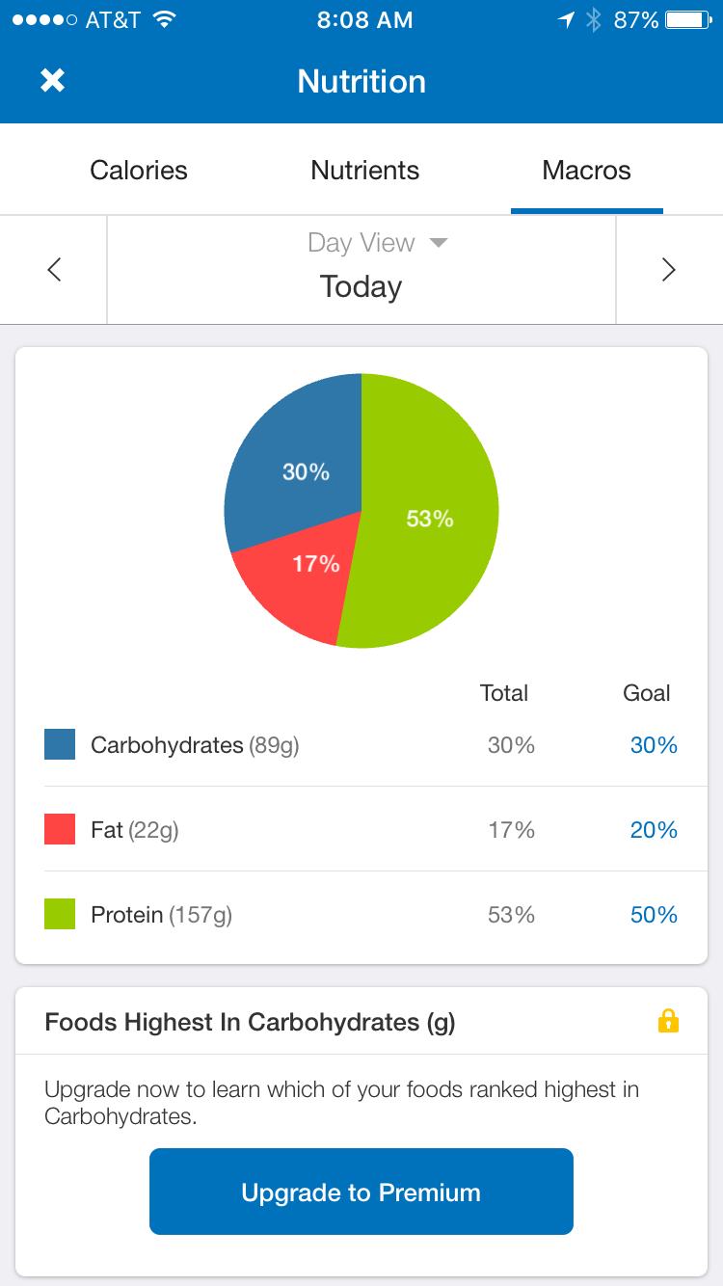This screenshot has width=723, height=1286.
Task: Tap the Wi-Fi signal icon
Action: [165, 20]
